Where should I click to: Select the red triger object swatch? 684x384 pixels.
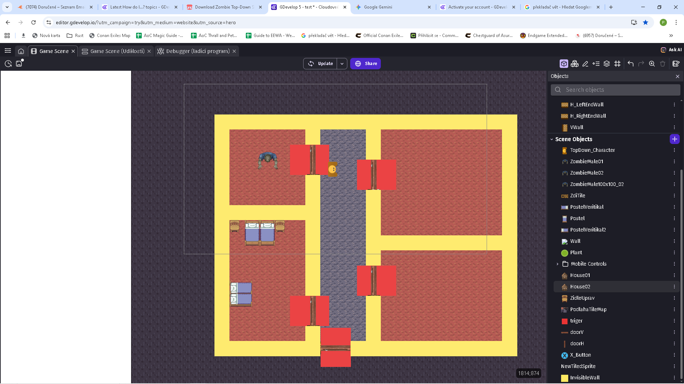point(565,321)
